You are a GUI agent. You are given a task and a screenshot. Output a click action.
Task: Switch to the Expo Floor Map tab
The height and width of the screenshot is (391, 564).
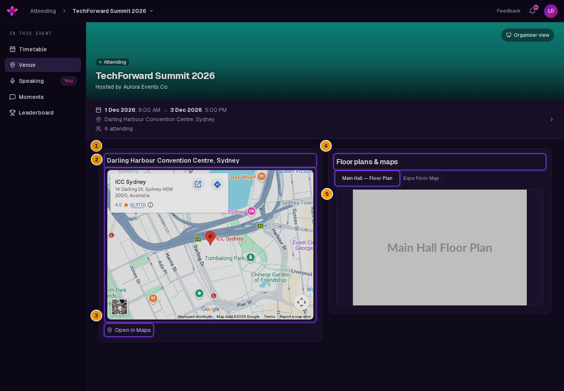[421, 178]
